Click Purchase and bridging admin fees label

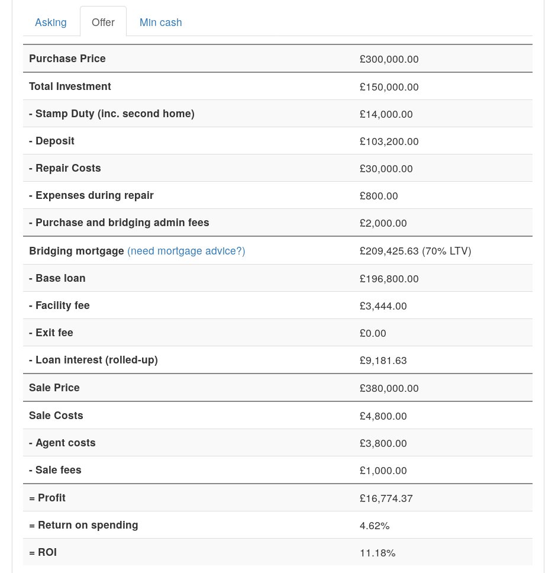119,223
